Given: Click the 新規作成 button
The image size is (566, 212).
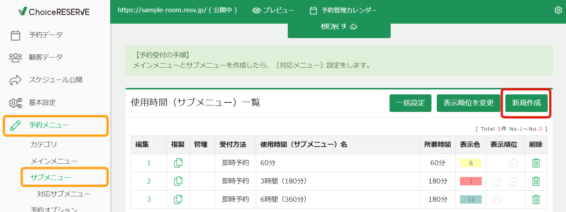Looking at the screenshot, I should pyautogui.click(x=526, y=103).
